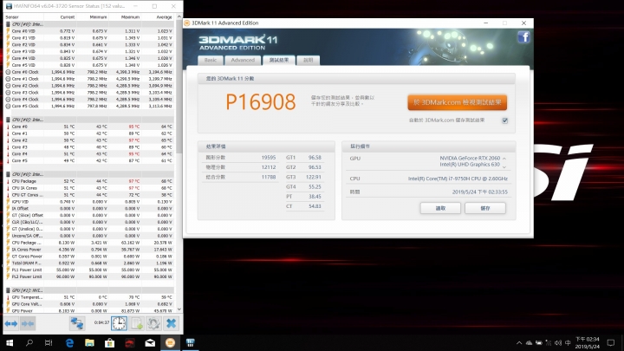Select the Total DRAM Power row
Viewport: 624px width, 351px height.
coord(89,263)
